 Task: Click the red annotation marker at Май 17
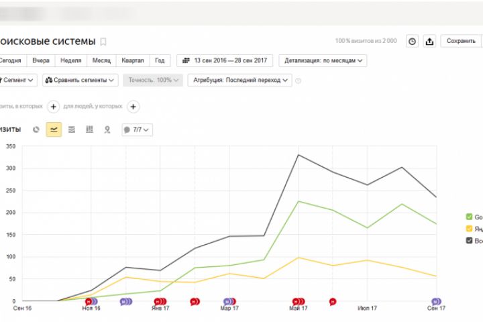(x=297, y=302)
